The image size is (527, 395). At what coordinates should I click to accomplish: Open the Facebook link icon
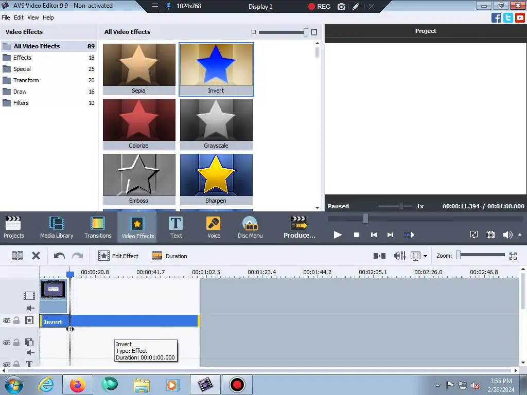pyautogui.click(x=496, y=18)
